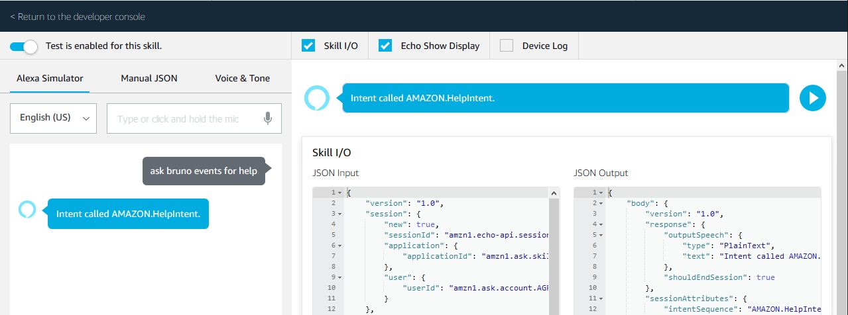Click the JSON Input vertical scrollbar
The image size is (848, 315).
553,251
